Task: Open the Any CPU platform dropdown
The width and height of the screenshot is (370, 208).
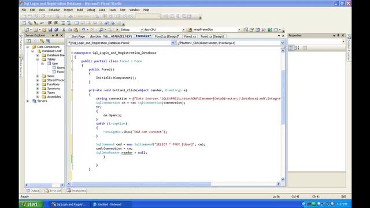Action: click(184, 29)
